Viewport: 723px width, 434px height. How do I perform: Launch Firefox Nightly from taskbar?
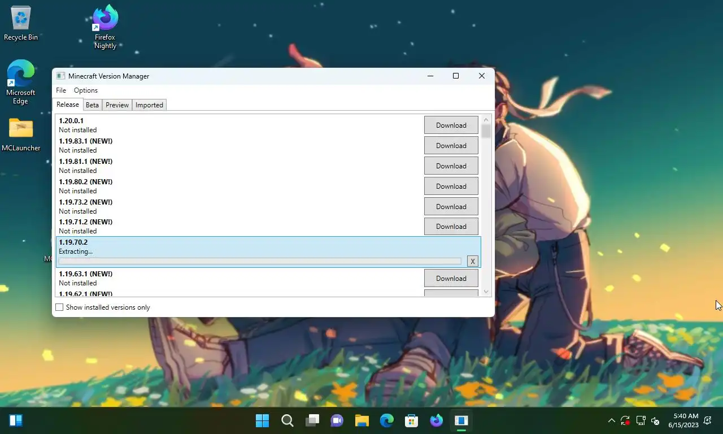point(437,420)
